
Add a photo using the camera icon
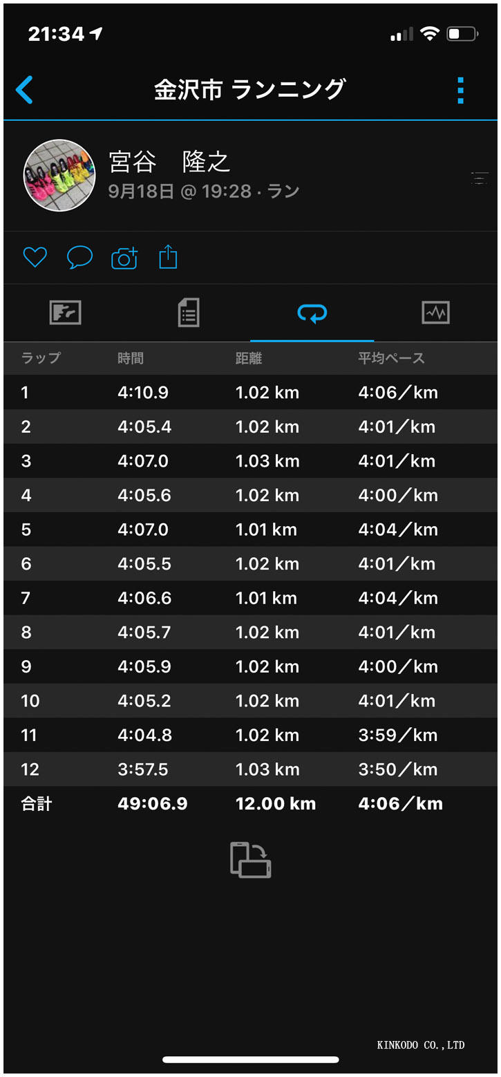click(x=124, y=258)
